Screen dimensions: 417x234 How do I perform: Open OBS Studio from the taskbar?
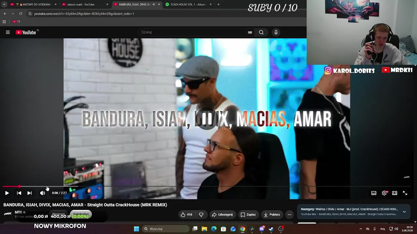click(281, 229)
